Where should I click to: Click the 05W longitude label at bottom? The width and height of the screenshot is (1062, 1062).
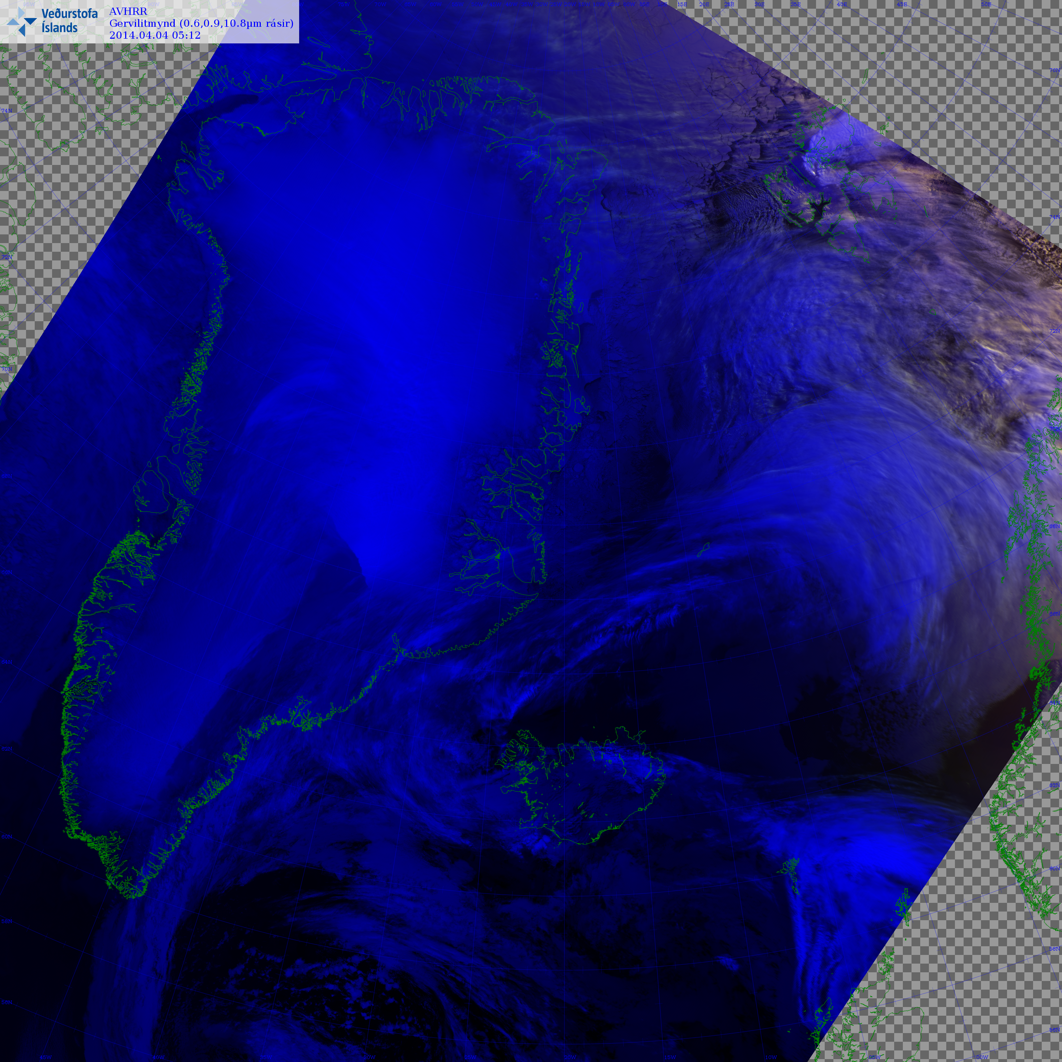pyautogui.click(x=875, y=1057)
